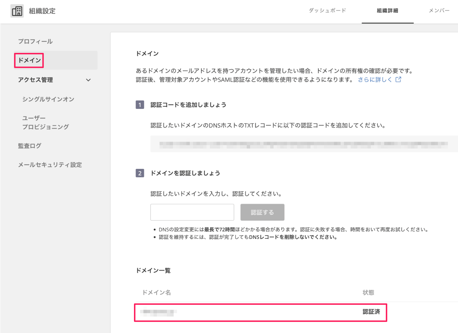
Task: Click the 認証する button
Action: coord(262,212)
